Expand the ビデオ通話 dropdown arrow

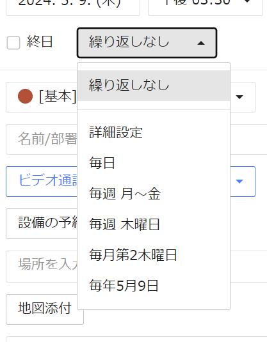[x=239, y=182]
